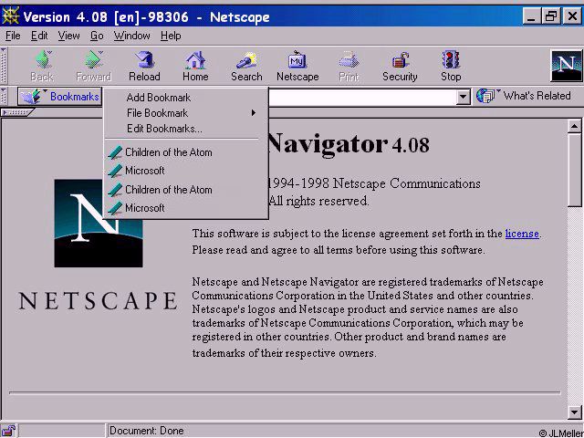Click the Stop loading button
584x438 pixels.
click(x=451, y=67)
